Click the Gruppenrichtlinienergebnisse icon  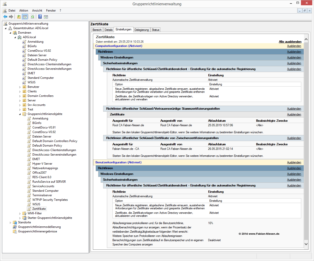(15, 231)
